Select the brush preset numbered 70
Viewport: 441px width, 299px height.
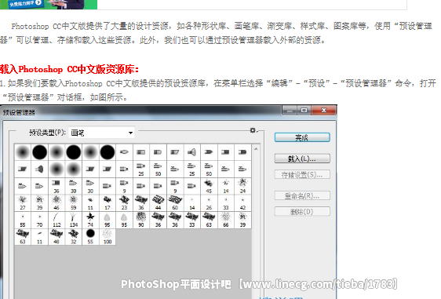tap(40, 220)
